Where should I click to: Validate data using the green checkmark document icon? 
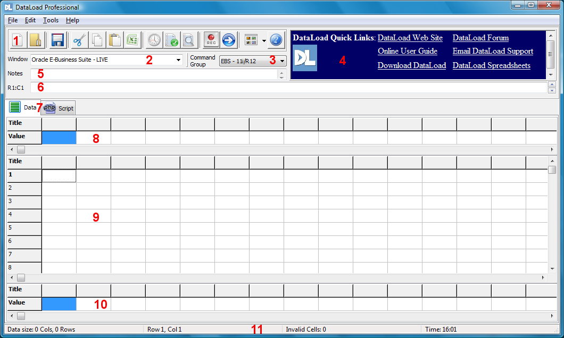[171, 40]
